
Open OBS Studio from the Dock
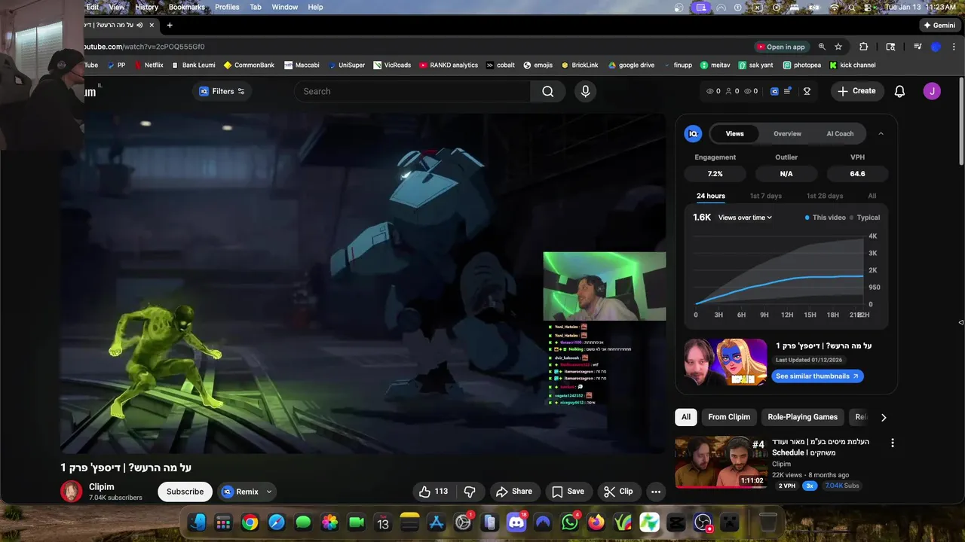coord(703,522)
